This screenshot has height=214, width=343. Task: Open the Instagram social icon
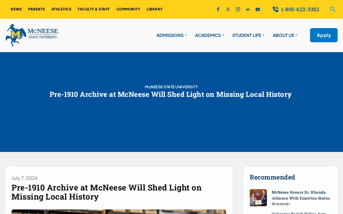click(238, 9)
